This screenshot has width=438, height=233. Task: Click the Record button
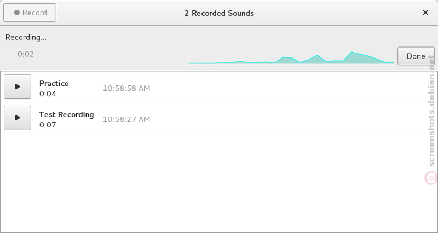point(30,13)
